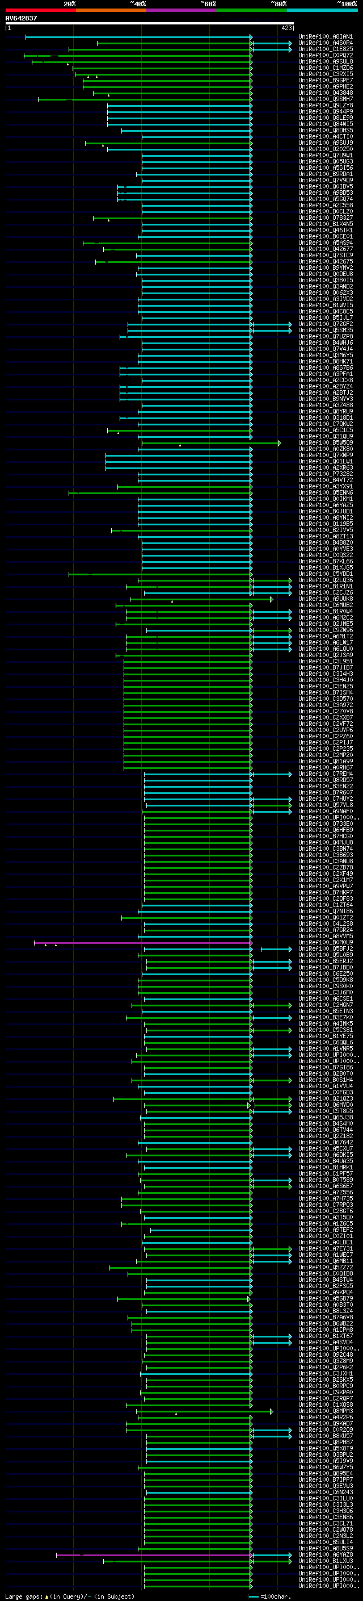Click the UniRef100_C7REM4 label
This screenshot has width=363, height=1601.
tap(326, 775)
